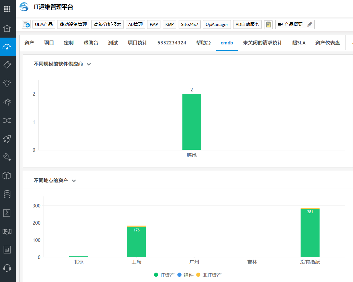Click the headset support icon in sidebar
This screenshot has width=353, height=282.
pyautogui.click(x=7, y=268)
